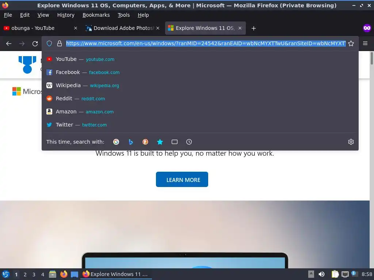Choose the YouTube youtube.com suggestion
The height and width of the screenshot is (280, 374).
click(200, 59)
